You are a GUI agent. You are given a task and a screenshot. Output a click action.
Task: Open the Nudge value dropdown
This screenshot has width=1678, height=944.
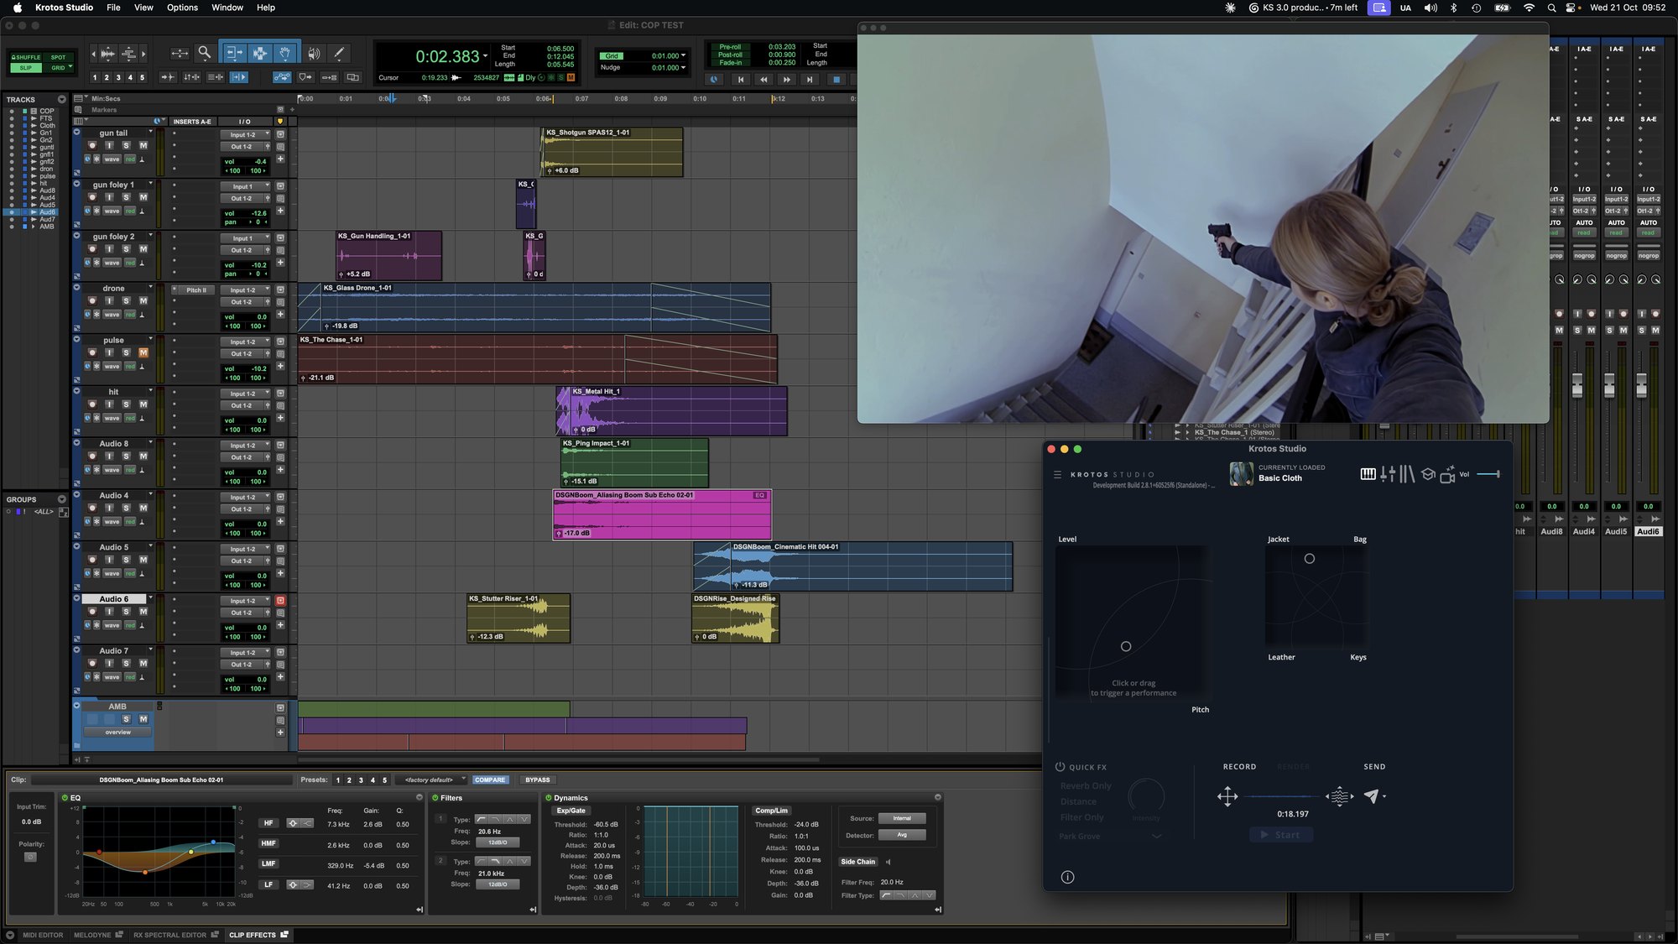(x=683, y=68)
